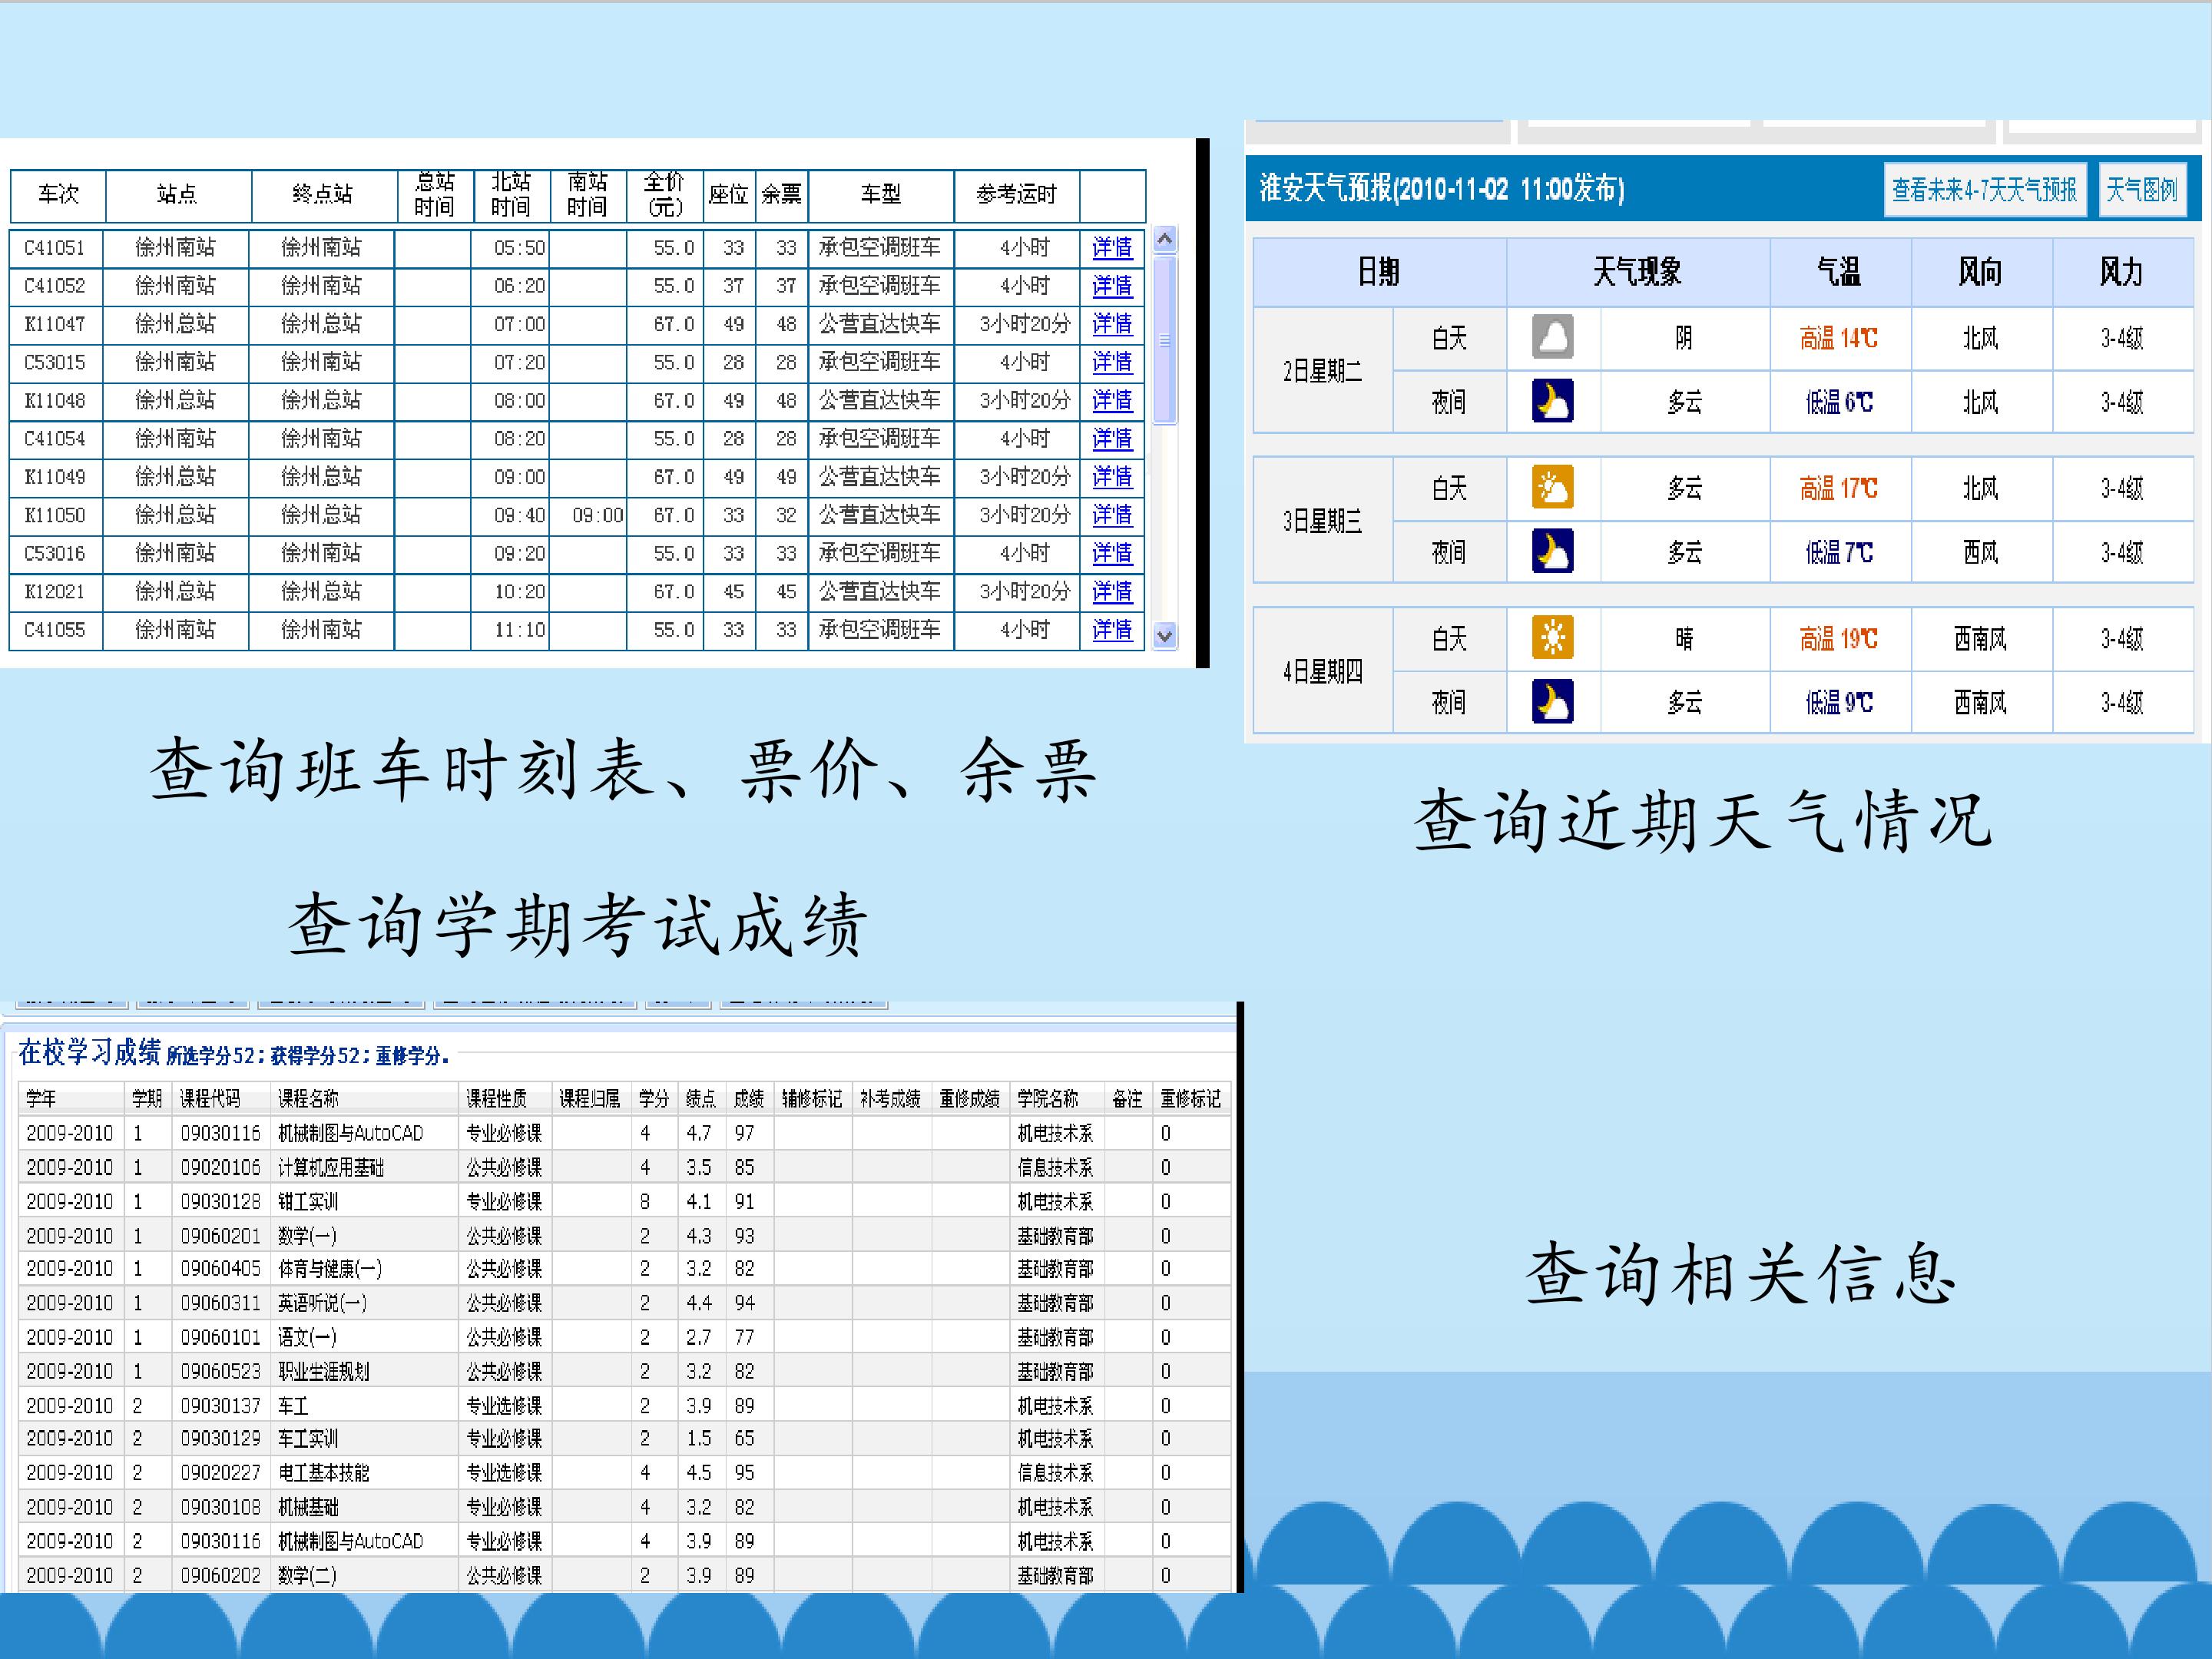Click 低温 6℃ temperature text

(1839, 402)
